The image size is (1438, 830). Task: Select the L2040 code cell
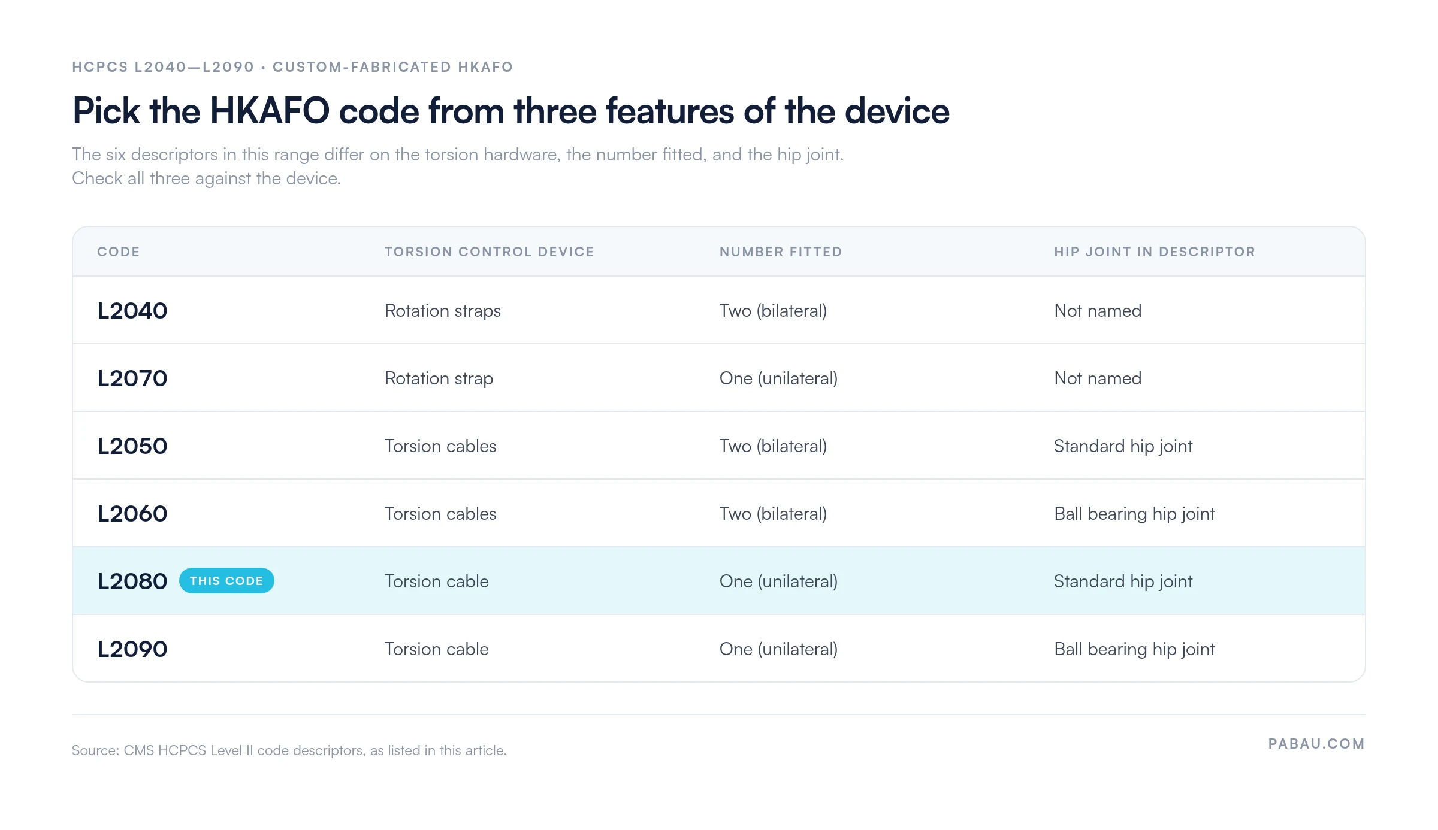click(132, 311)
